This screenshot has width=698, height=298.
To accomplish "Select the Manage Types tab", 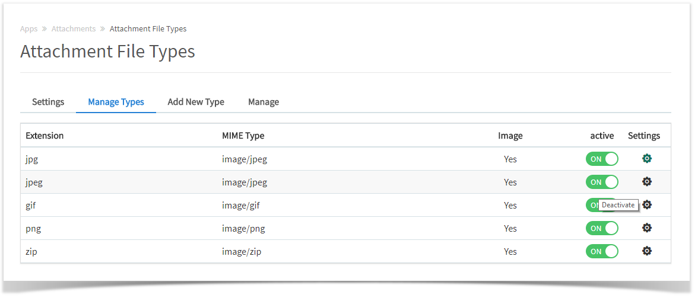I will tap(116, 102).
